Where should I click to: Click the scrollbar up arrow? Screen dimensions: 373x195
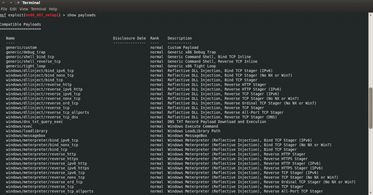pos(370,15)
